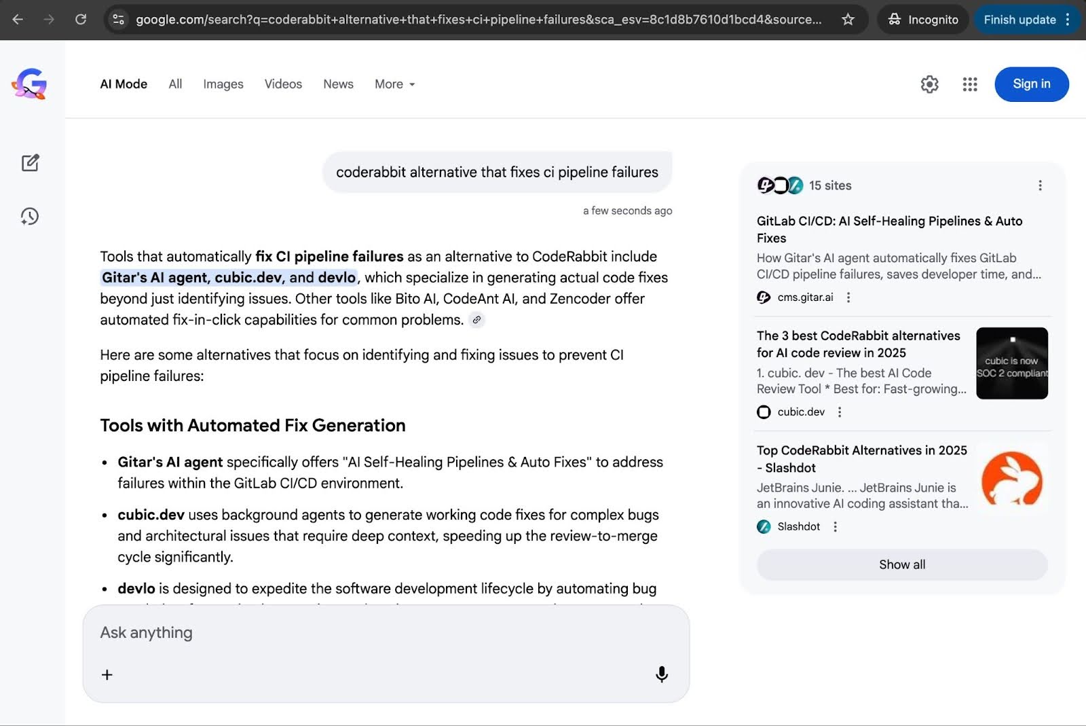Click the cubic SOC 2 compliant thumbnail
This screenshot has height=726, width=1086.
click(1012, 363)
